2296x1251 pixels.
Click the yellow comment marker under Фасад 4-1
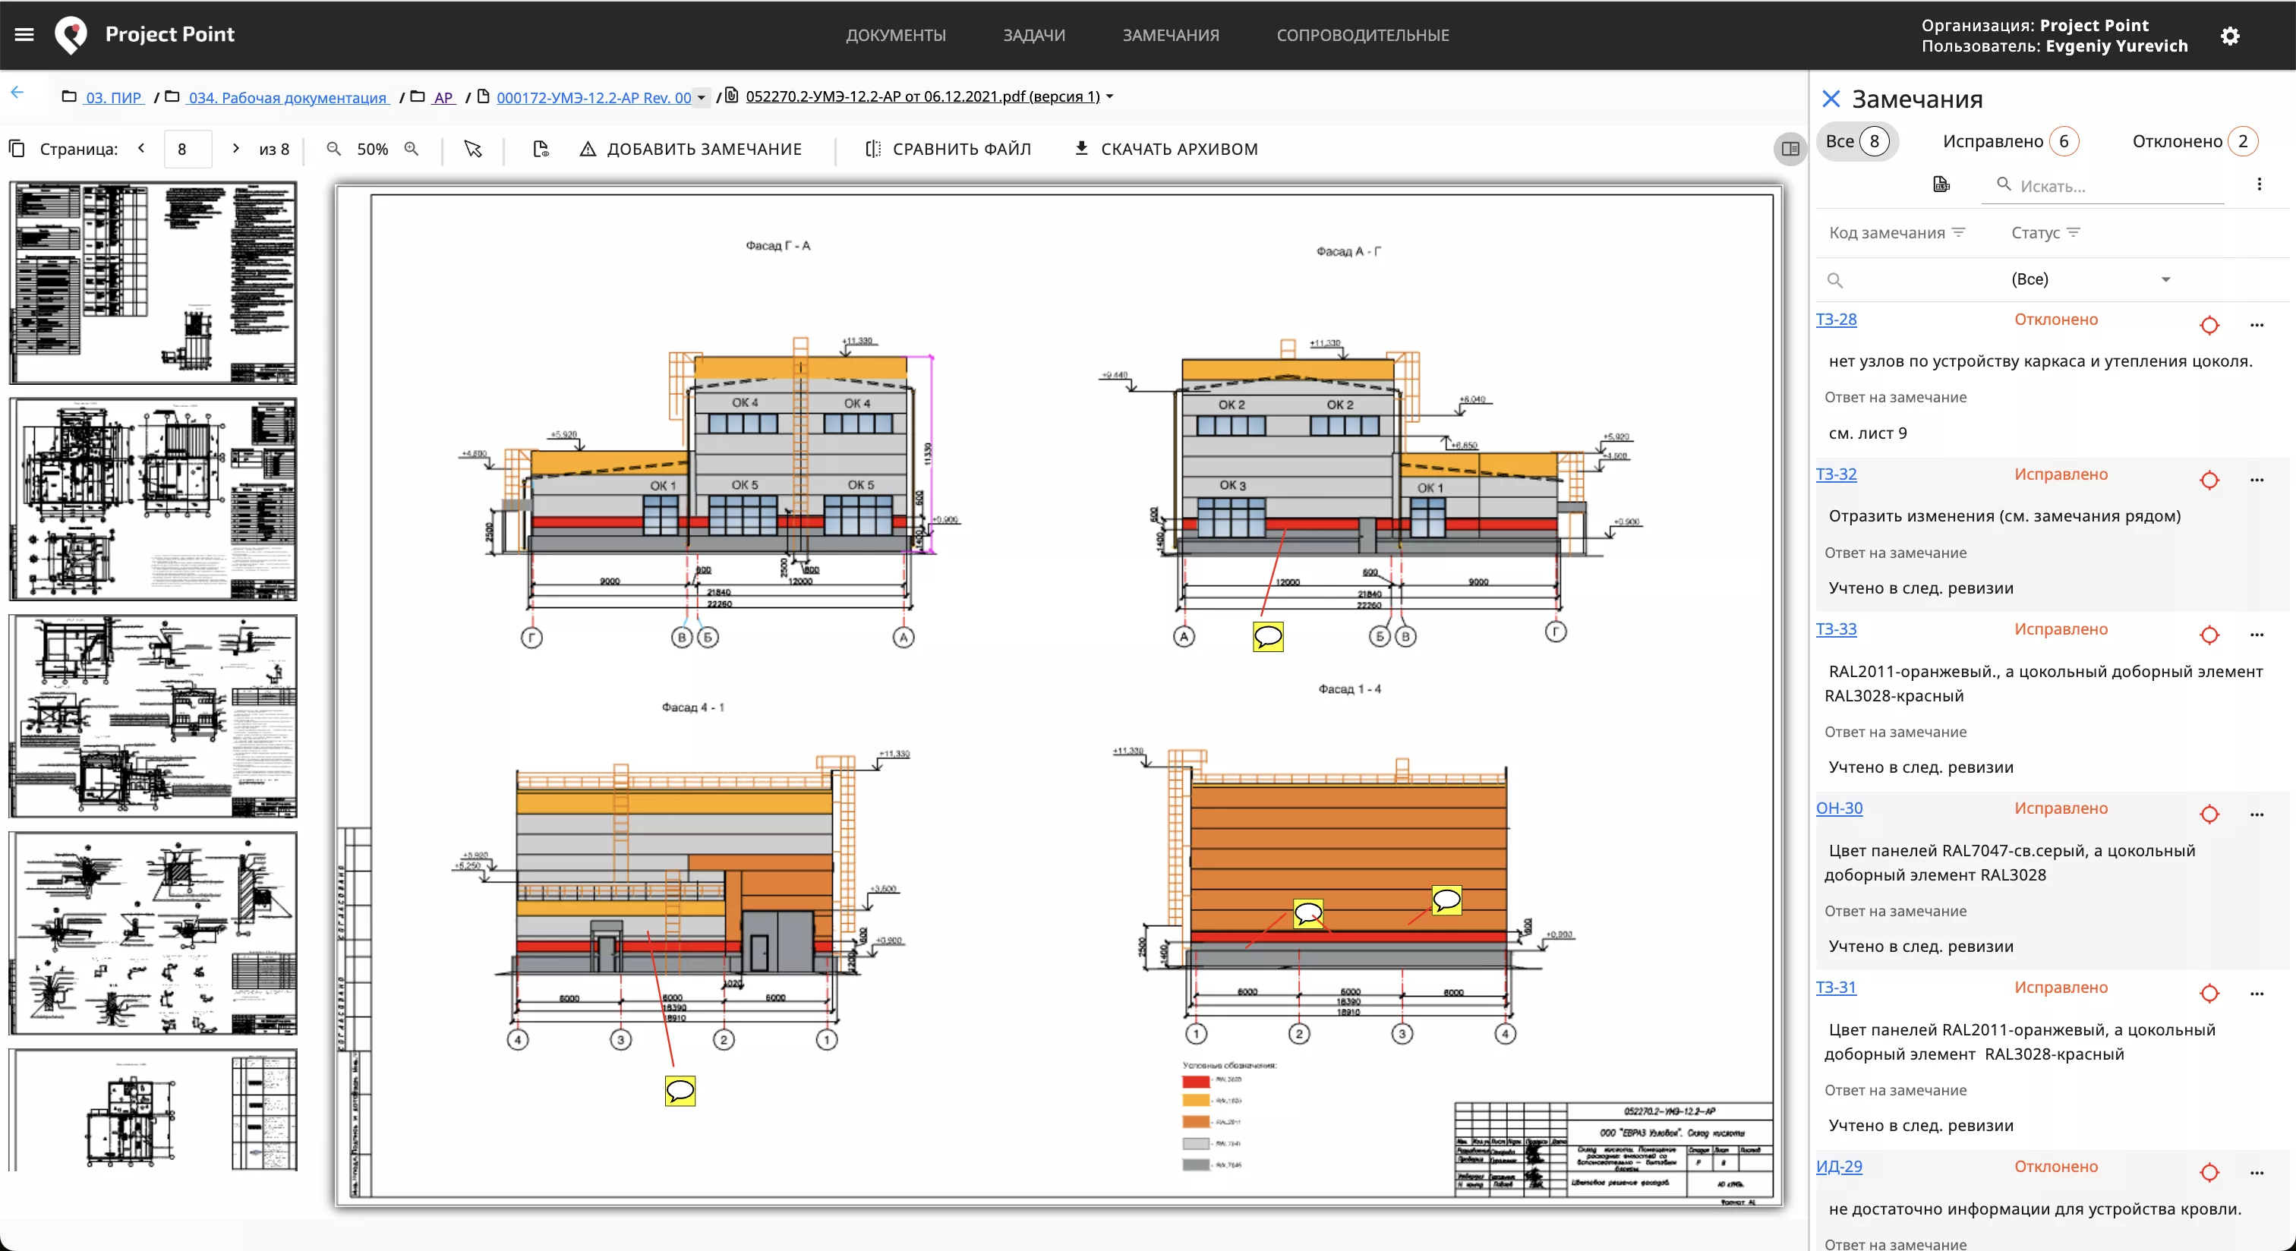[x=680, y=1091]
